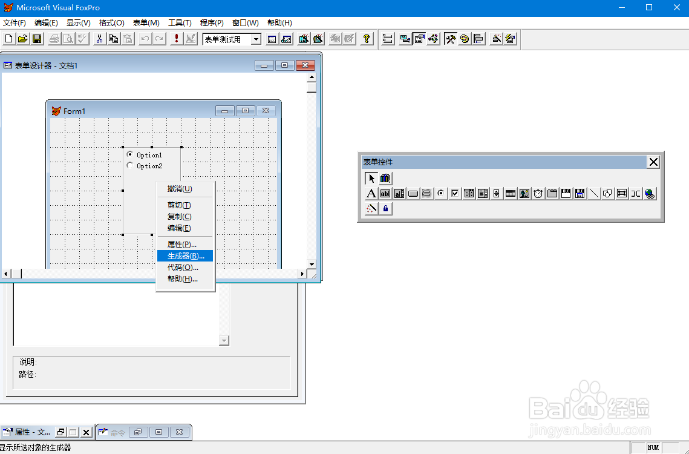Select the Hyperlink globe control tool

click(650, 194)
